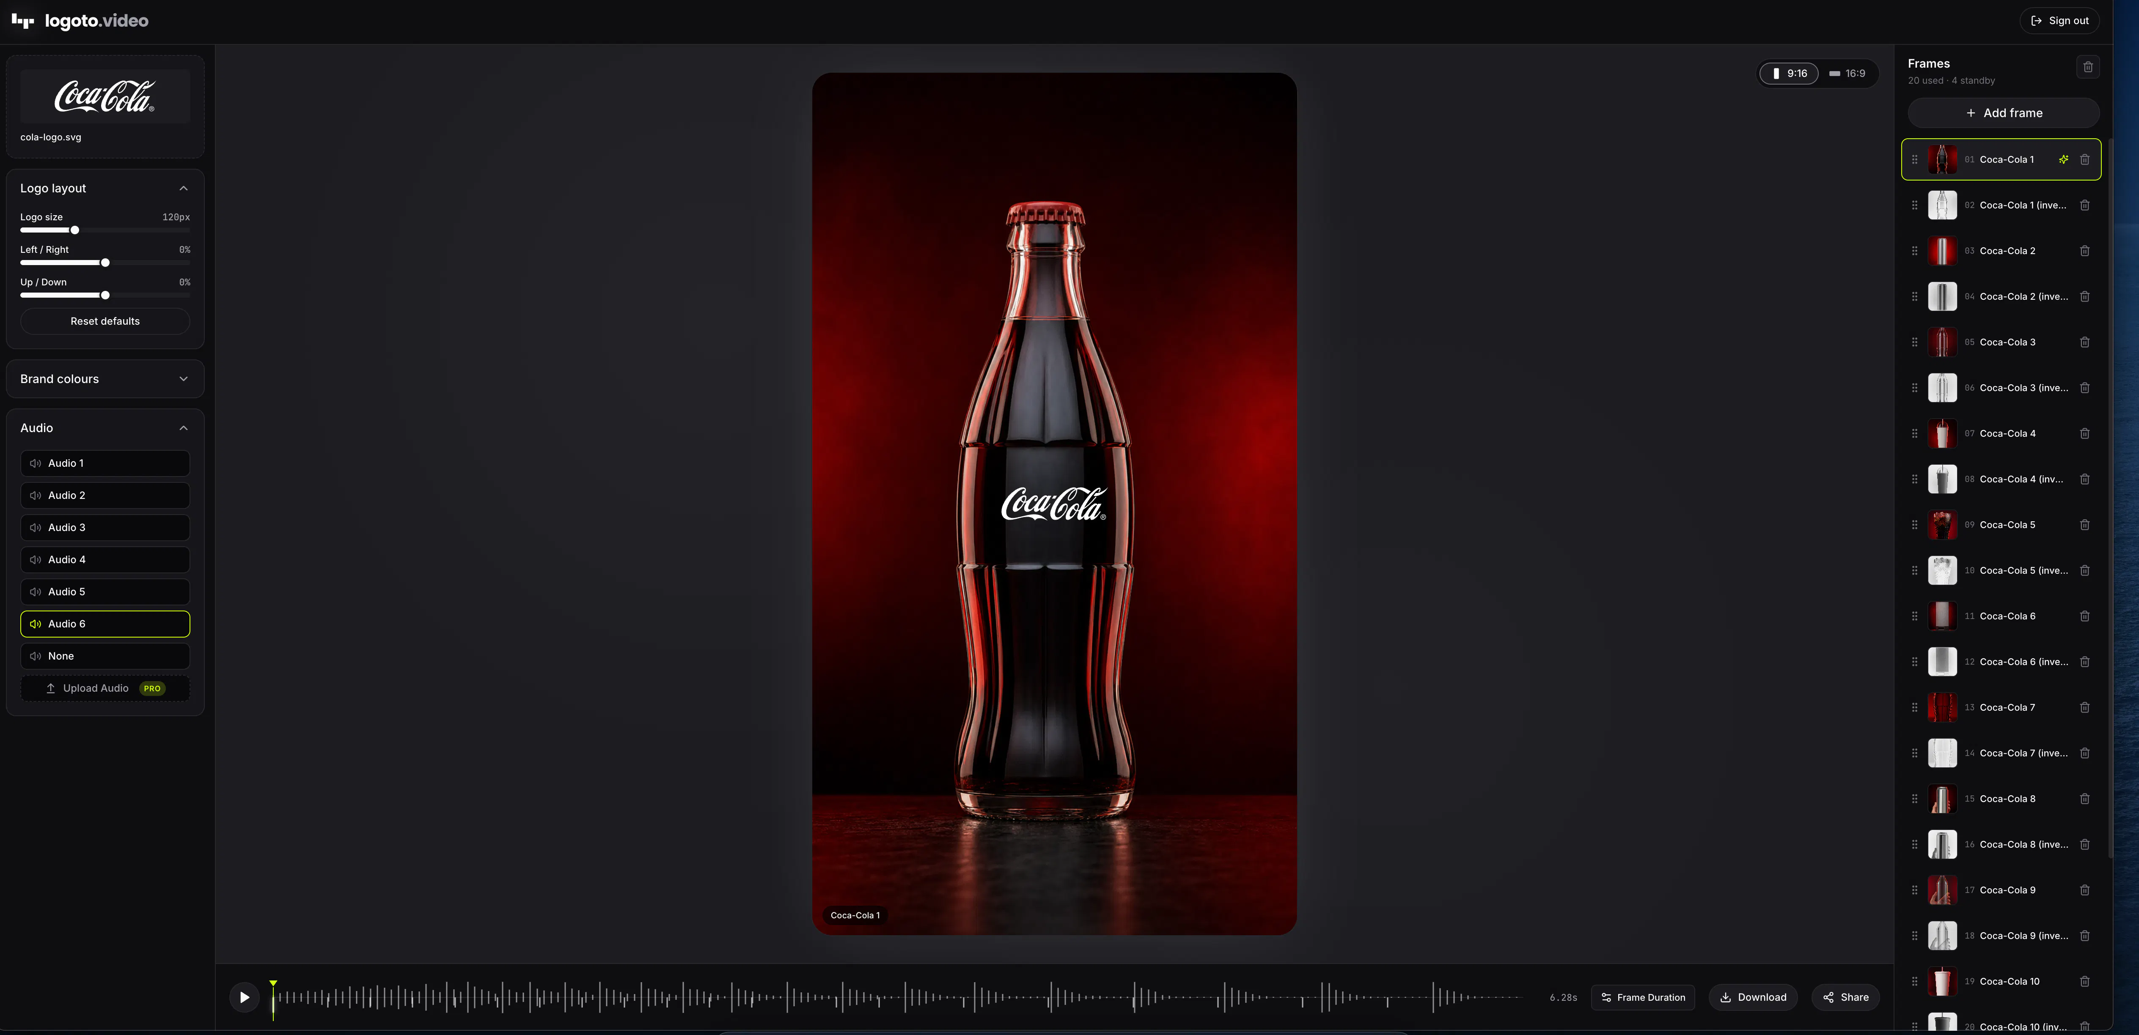Delete the Coca-Cola 7 frame
This screenshot has width=2139, height=1035.
coord(2084,707)
